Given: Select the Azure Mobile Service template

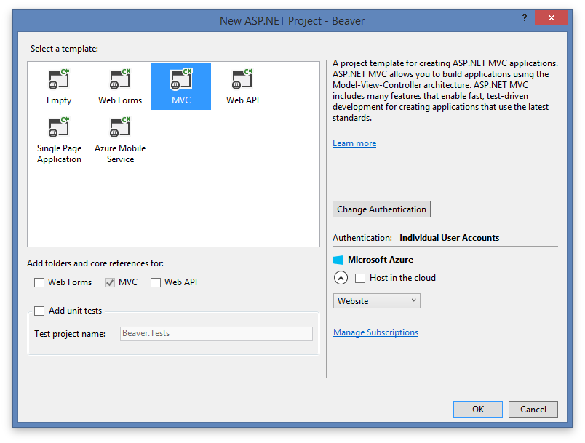Looking at the screenshot, I should pyautogui.click(x=120, y=140).
